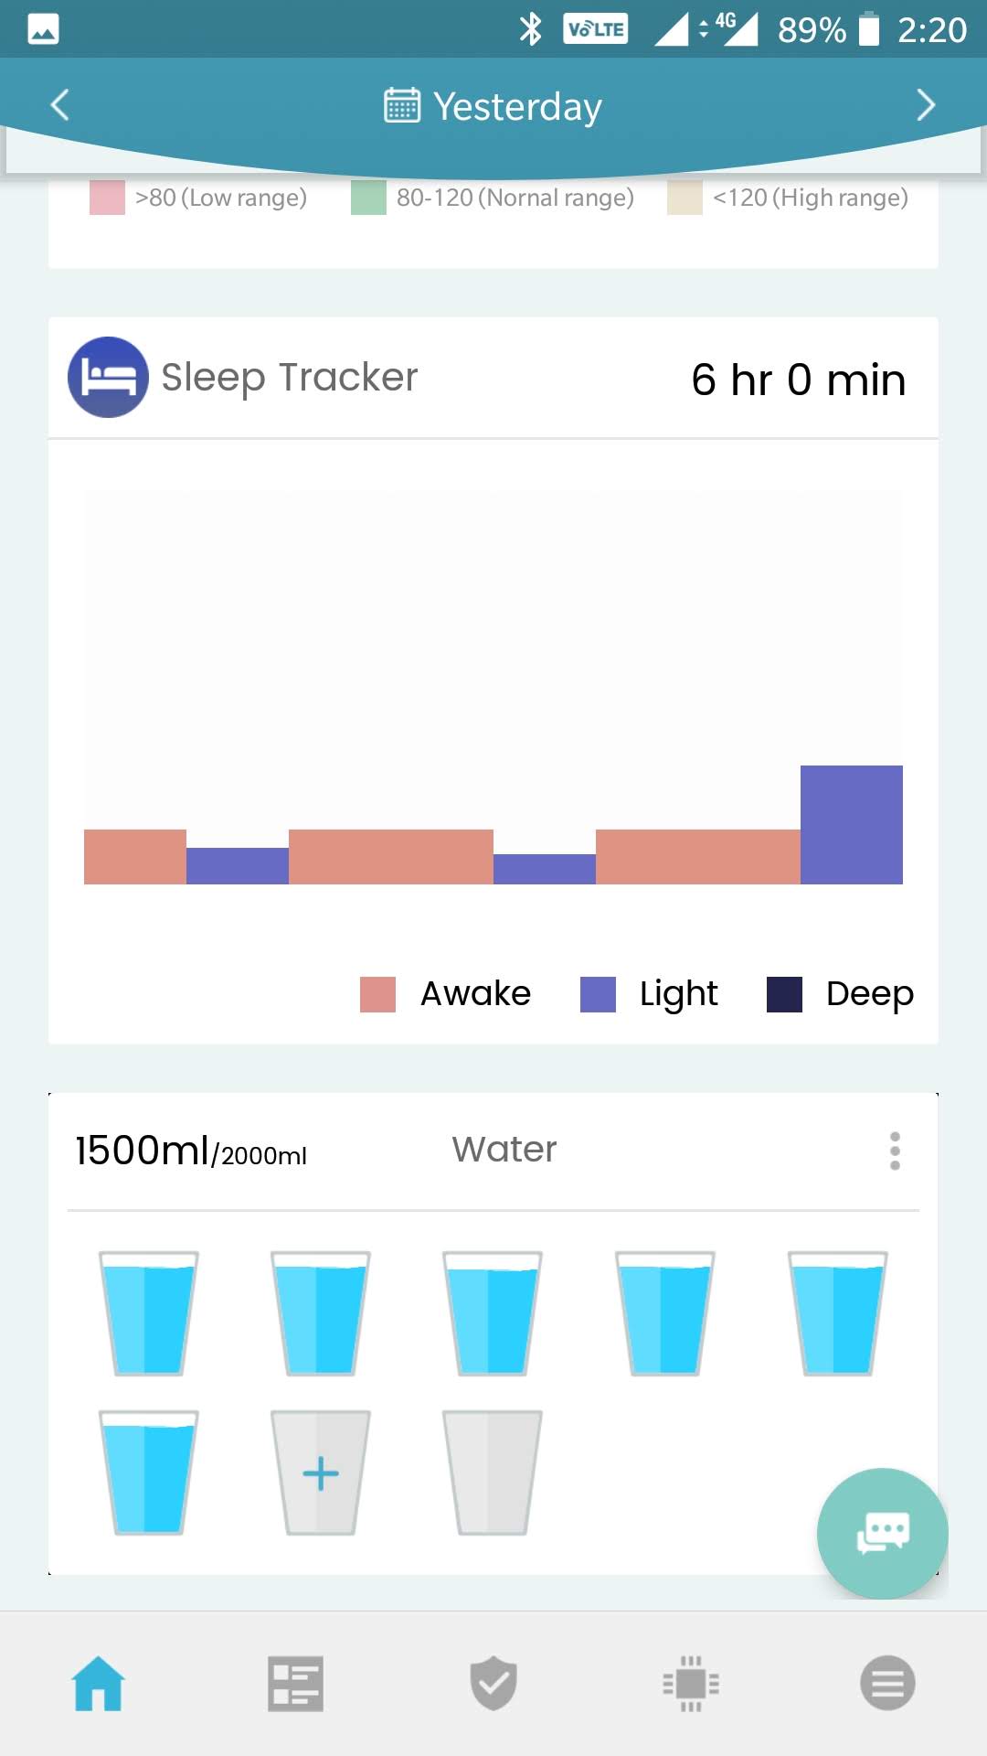The width and height of the screenshot is (987, 1756).
Task: Open the device chip tab
Action: (691, 1683)
